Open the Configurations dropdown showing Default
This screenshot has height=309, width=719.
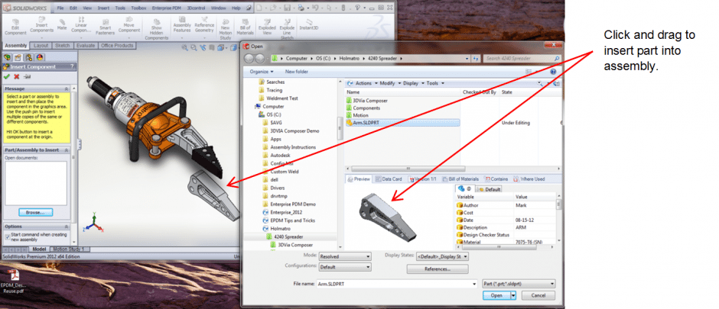coord(346,268)
